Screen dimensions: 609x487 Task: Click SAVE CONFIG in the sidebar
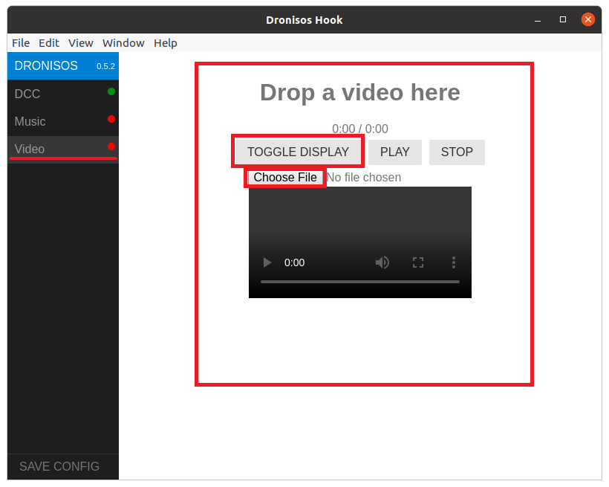tap(59, 466)
